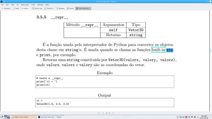The width and height of the screenshot is (212, 119).
Task: Click table header "Método __repr__"
Action: click(82, 25)
